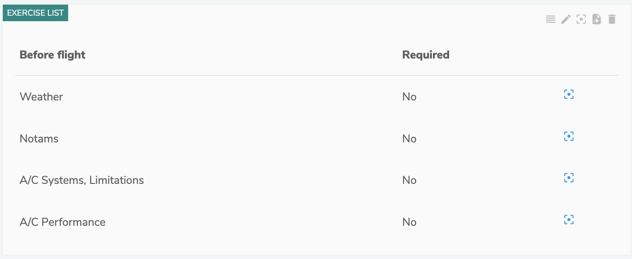The height and width of the screenshot is (259, 632).
Task: Click the pencil edit icon
Action: [566, 19]
